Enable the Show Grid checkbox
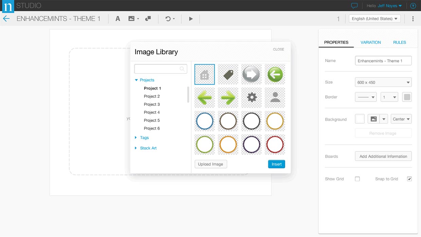Image resolution: width=421 pixels, height=237 pixels. (357, 179)
